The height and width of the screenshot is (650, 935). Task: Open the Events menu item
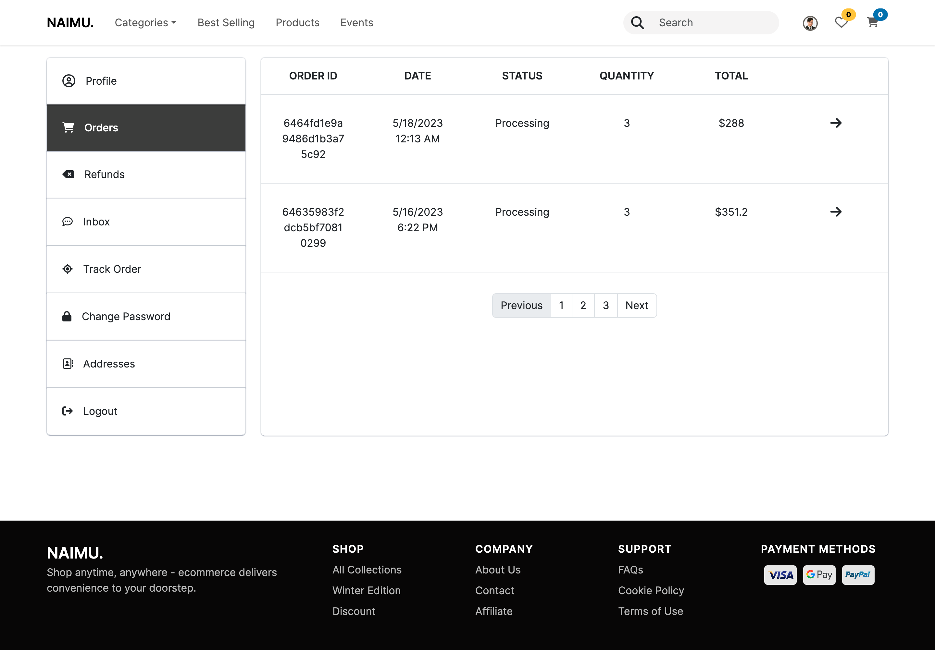click(x=357, y=22)
